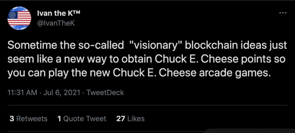Click the 11:31 AM timestamp
The image size is (295, 133).
click(x=22, y=93)
